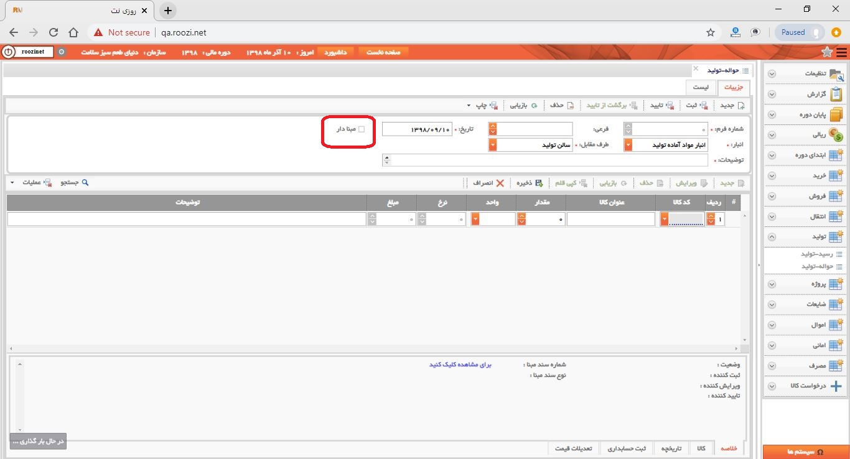Click the مصرف sidebar icon

tap(836, 366)
